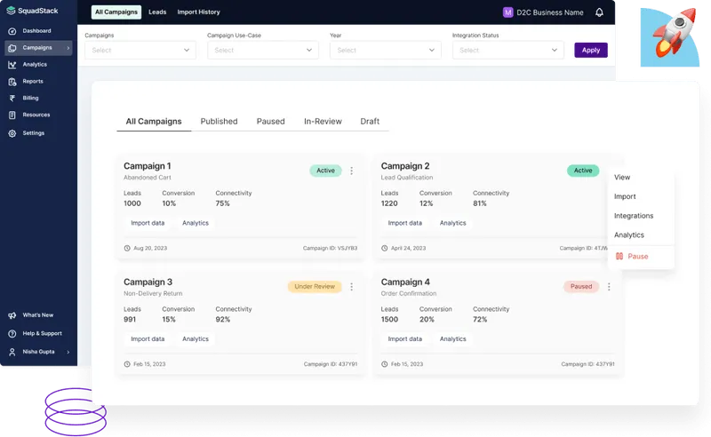Open Campaign 4 three-dot menu
The height and width of the screenshot is (437, 711).
[x=609, y=287]
